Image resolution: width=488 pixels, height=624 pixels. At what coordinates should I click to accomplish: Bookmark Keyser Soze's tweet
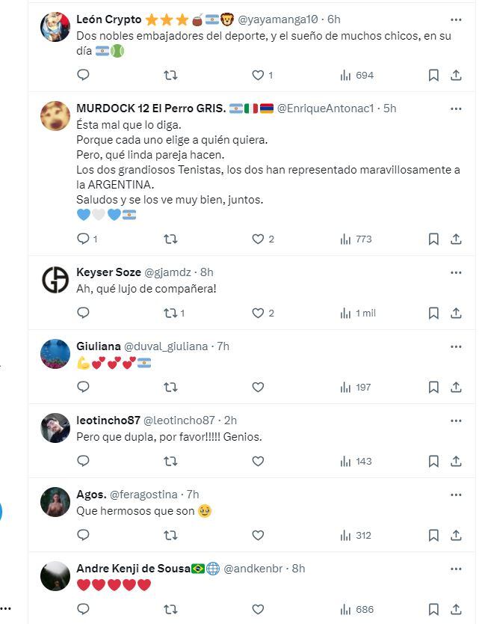point(433,313)
